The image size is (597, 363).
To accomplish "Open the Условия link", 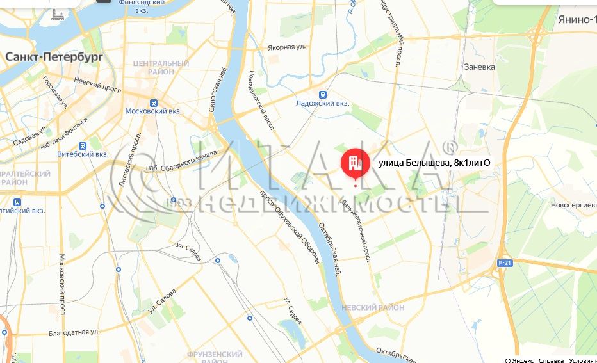I will (582, 360).
